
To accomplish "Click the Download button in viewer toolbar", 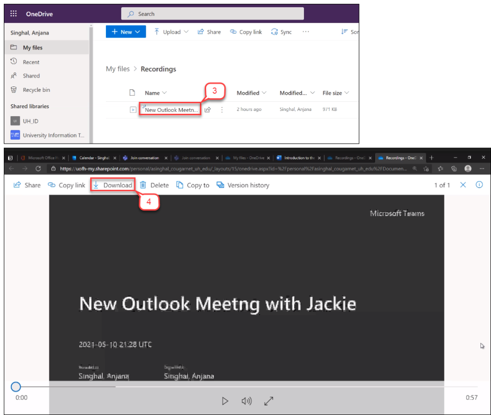I will pos(113,185).
